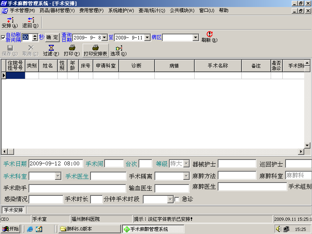Click the volume speaker tray icon
Viewport: 312px width, 234px height.
click(279, 229)
